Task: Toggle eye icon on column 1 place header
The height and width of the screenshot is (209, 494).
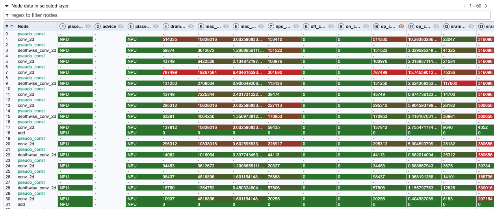Action: (87, 26)
